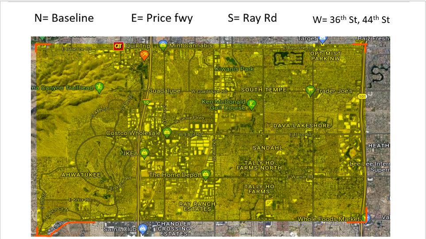Viewport: 426px width, 239px height.
Task: Click the QuikTrip QT logo marker
Action: (119, 46)
